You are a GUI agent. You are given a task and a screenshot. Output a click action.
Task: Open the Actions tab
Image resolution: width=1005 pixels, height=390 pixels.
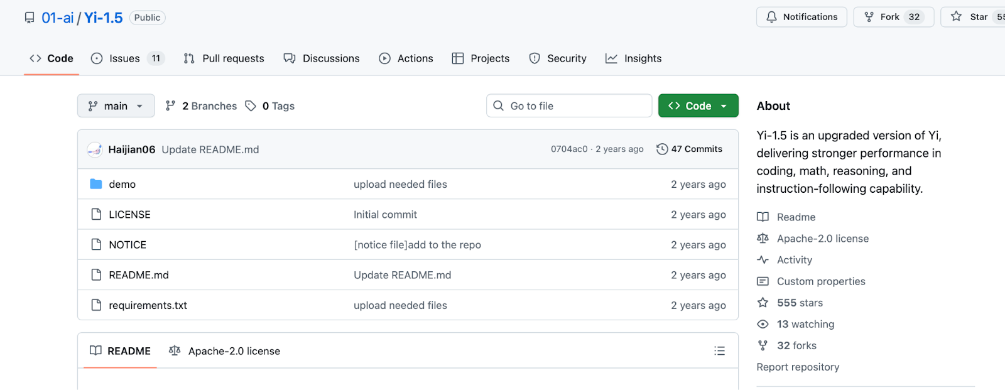(406, 58)
